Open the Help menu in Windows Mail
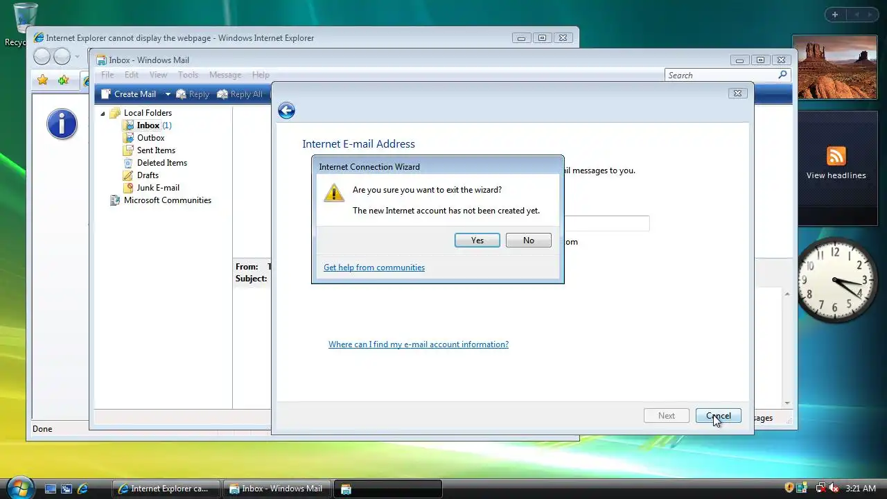The height and width of the screenshot is (499, 887). 261,75
